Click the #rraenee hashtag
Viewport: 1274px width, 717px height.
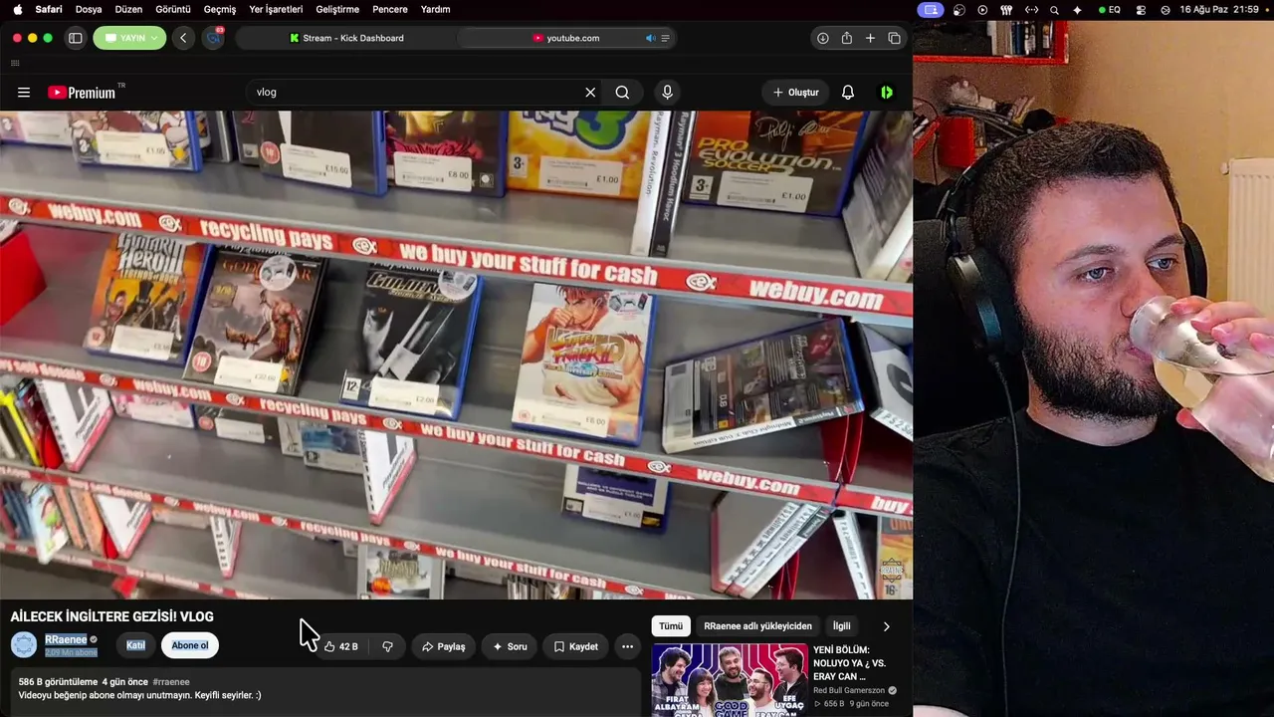(171, 682)
